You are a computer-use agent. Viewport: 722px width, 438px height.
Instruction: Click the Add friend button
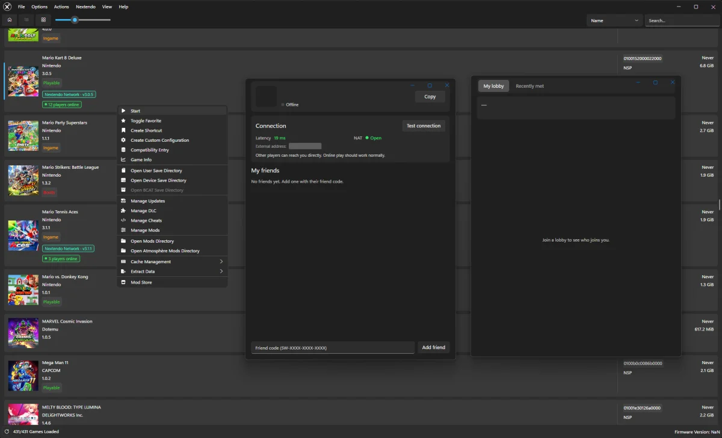tap(434, 347)
